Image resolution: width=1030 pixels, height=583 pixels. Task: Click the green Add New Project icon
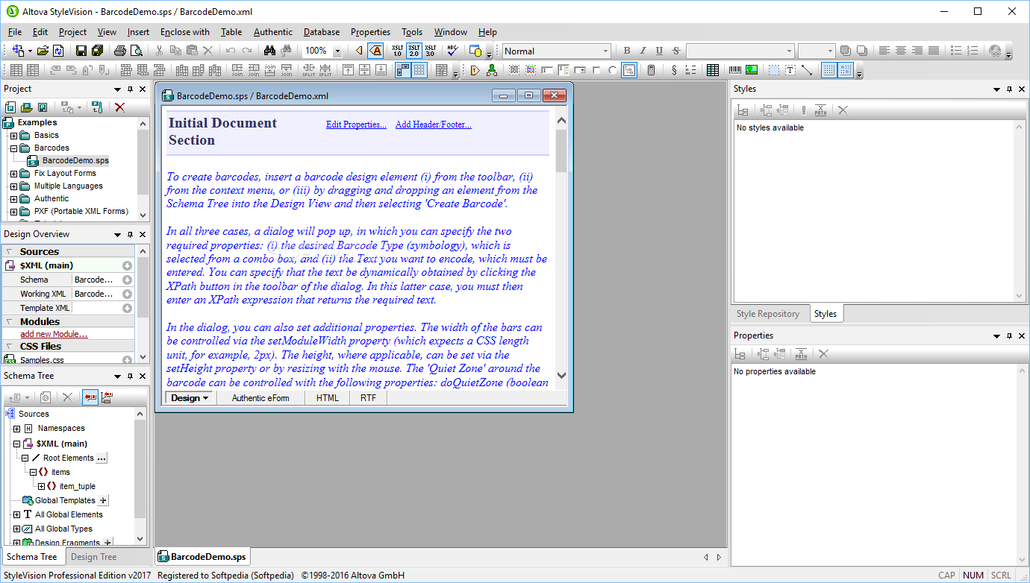point(10,107)
